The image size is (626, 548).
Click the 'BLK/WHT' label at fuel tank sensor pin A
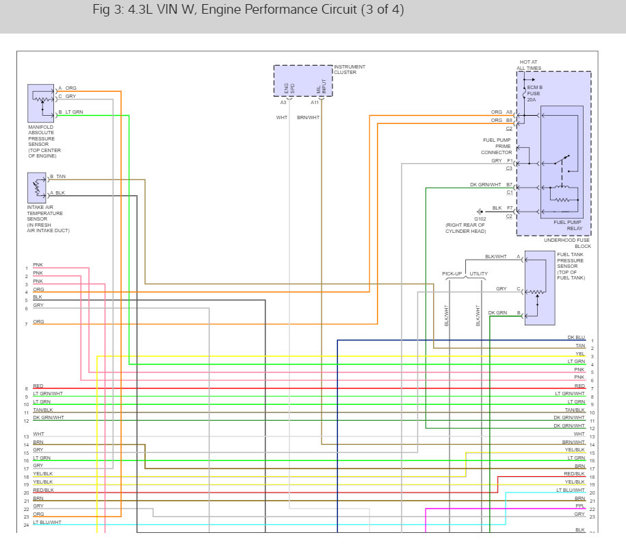point(496,257)
